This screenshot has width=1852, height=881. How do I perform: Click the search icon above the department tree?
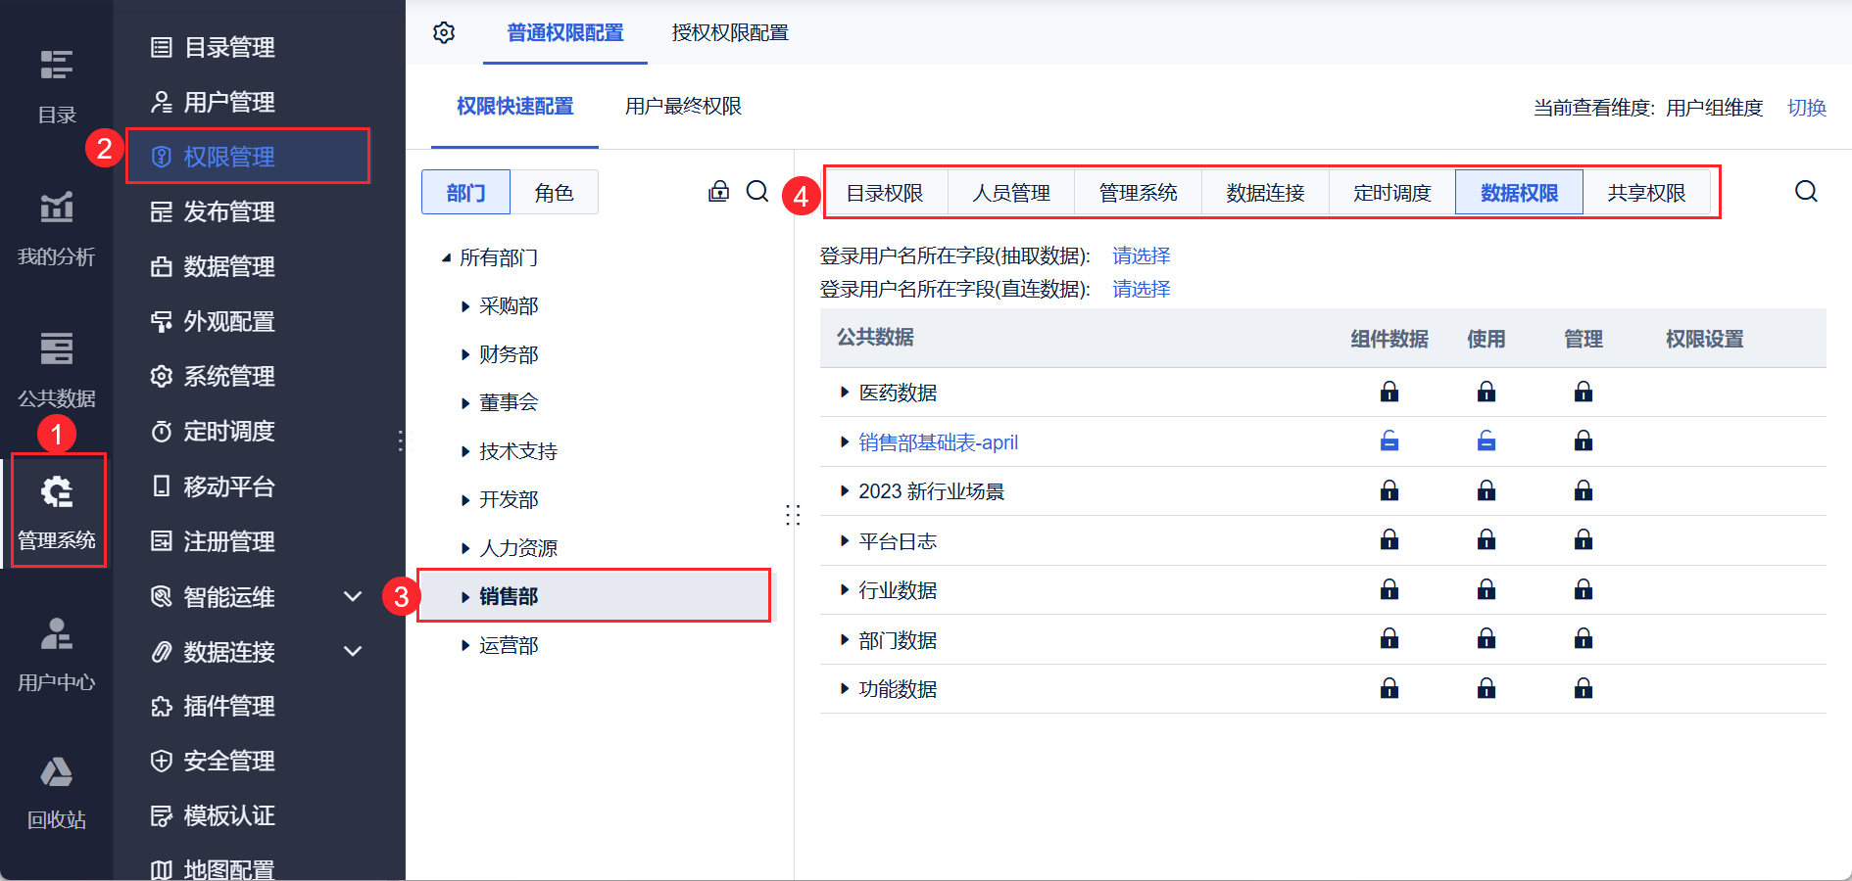[757, 191]
